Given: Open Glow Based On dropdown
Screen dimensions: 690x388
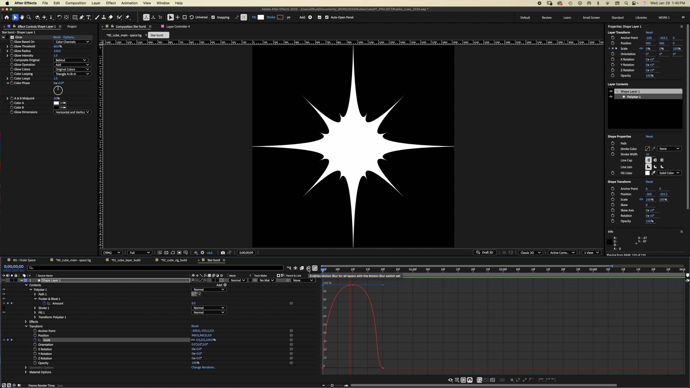Looking at the screenshot, I should point(72,42).
